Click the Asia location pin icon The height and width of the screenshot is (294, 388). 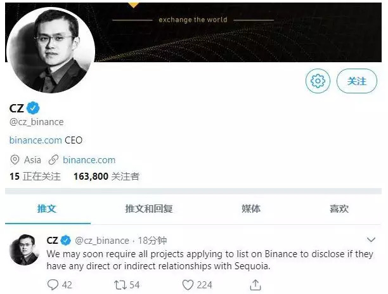15,160
